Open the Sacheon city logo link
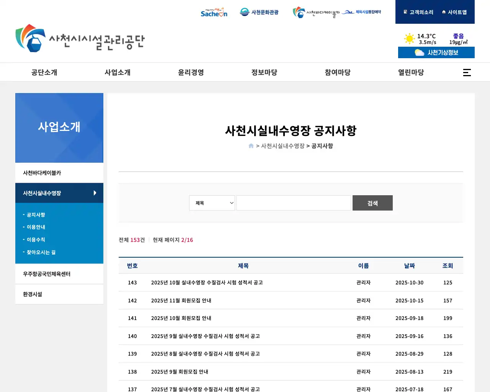The height and width of the screenshot is (392, 490). [214, 12]
